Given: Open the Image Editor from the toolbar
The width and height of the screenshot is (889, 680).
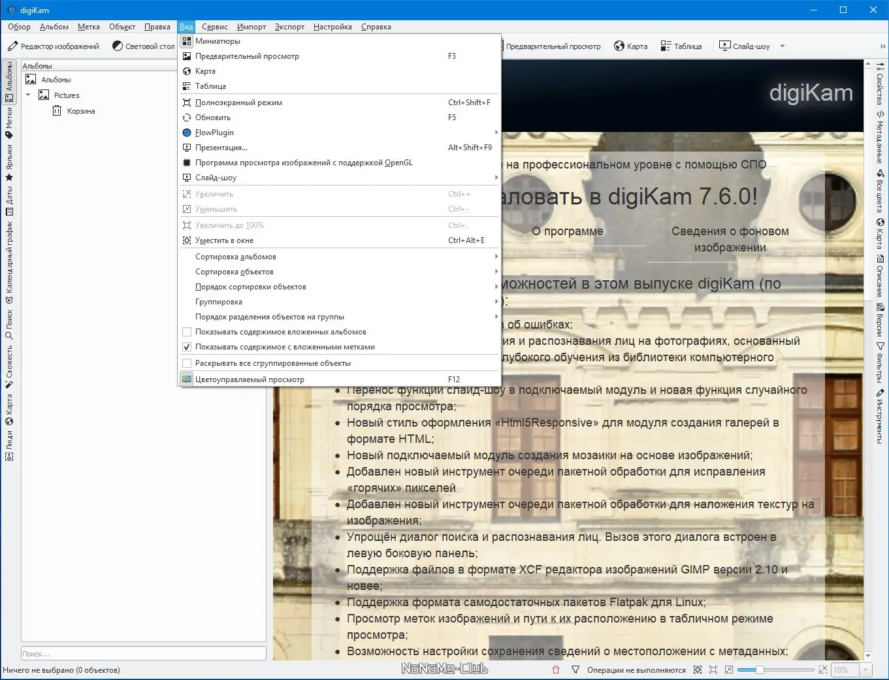Looking at the screenshot, I should [52, 46].
